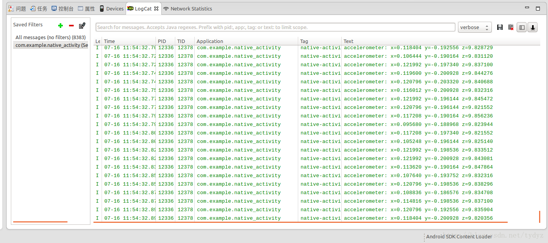Select log line ending z=9.838296
This screenshot has width=548, height=243.
coord(317,184)
